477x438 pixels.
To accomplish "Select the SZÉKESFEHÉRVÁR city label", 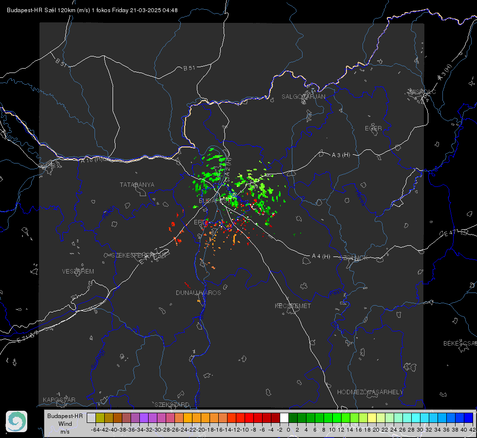I will pos(140,255).
